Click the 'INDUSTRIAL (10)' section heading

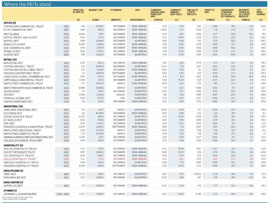tap(13, 106)
